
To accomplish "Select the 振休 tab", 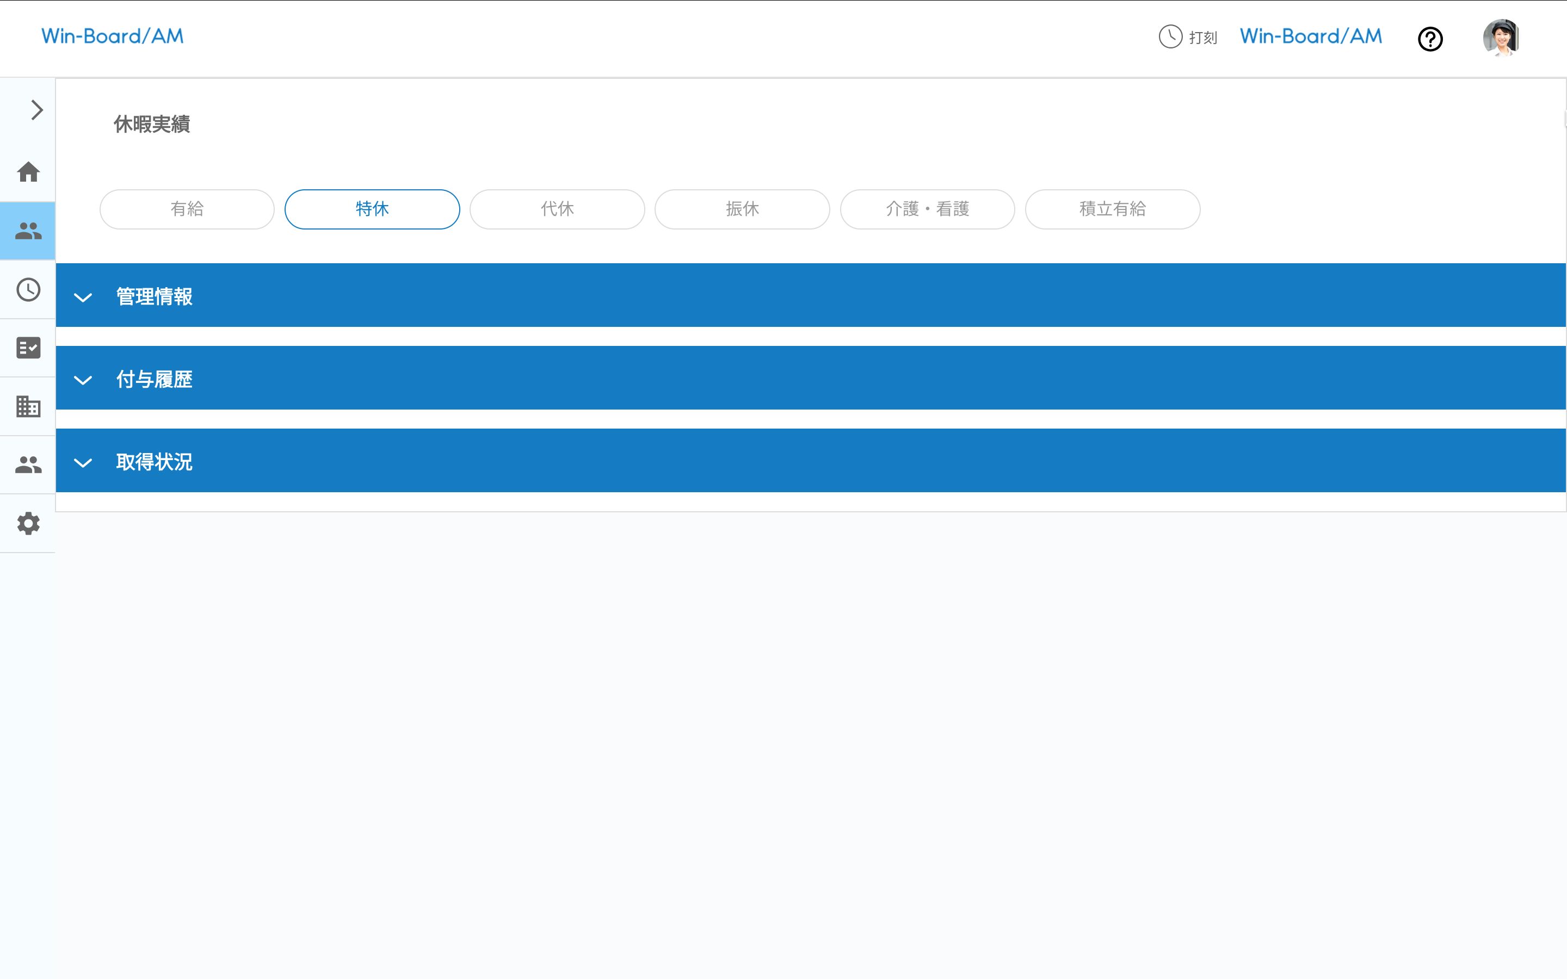I will click(x=742, y=209).
